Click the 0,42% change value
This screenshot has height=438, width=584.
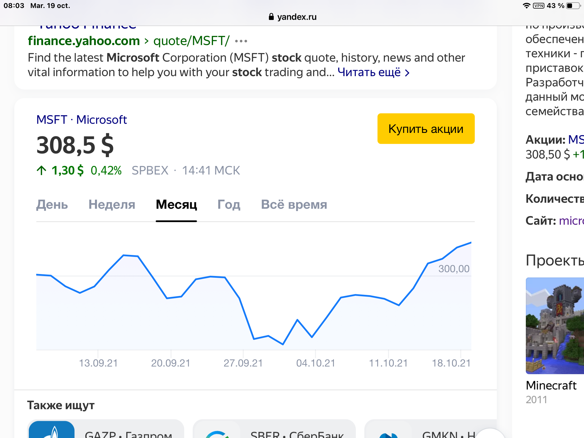pyautogui.click(x=106, y=171)
